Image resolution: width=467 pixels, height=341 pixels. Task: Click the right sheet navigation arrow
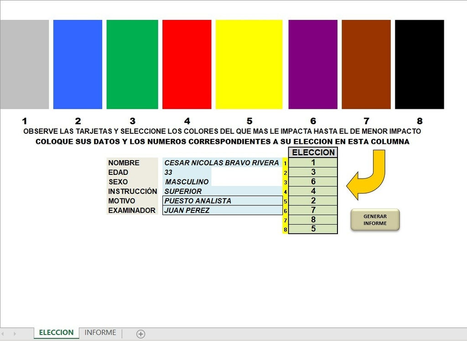pyautogui.click(x=14, y=334)
